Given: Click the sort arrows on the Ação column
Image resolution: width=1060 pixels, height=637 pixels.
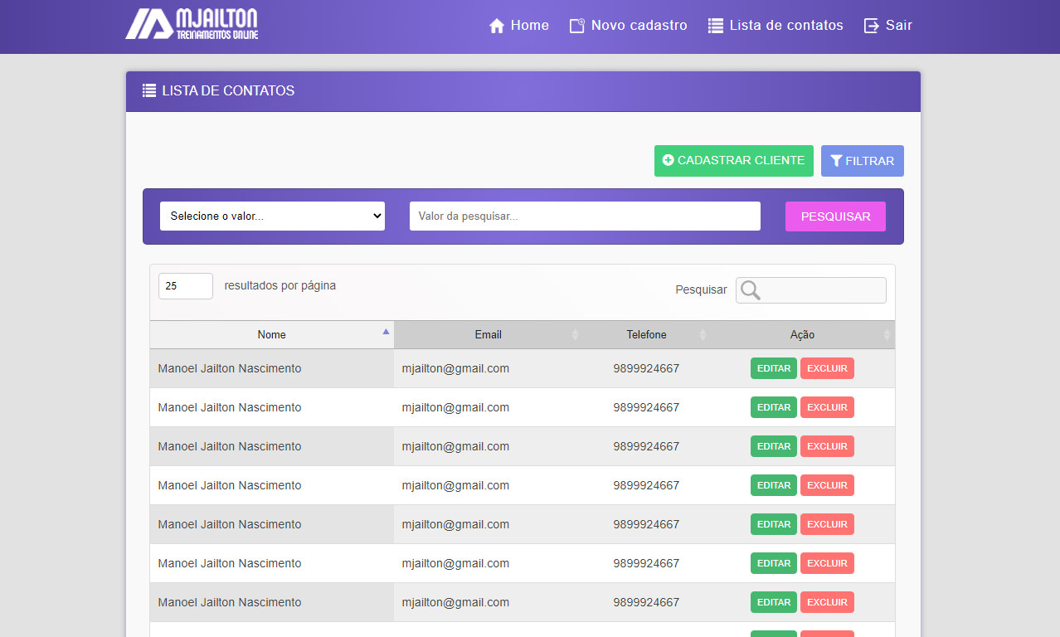Looking at the screenshot, I should (x=887, y=335).
